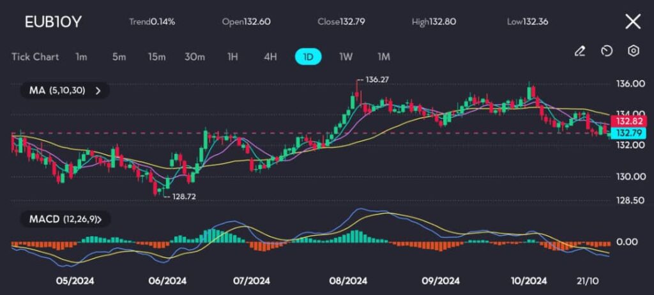Open the drawing pencil tool
Image resolution: width=654 pixels, height=295 pixels.
pos(580,51)
